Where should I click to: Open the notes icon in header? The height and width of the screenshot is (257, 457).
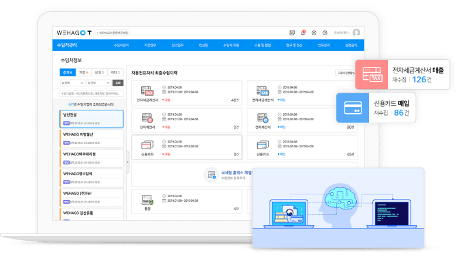(292, 33)
